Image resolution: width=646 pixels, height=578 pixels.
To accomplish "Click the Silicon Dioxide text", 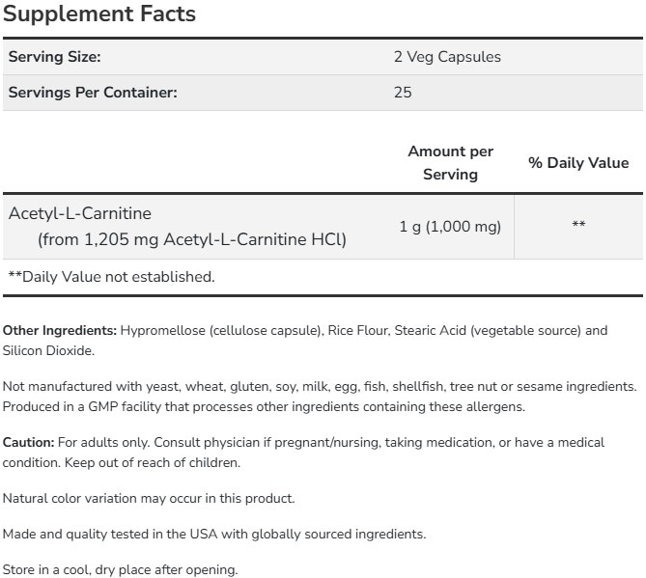I will tap(47, 351).
